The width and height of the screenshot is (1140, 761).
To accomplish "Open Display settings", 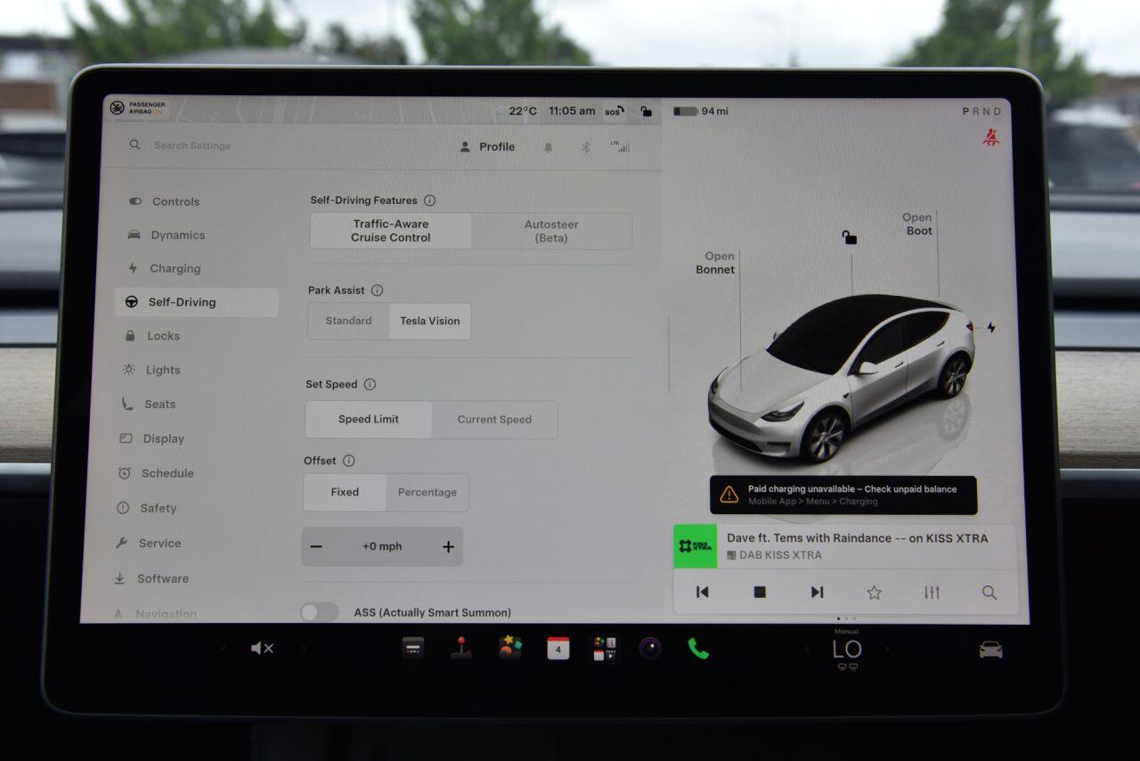I will coord(151,438).
